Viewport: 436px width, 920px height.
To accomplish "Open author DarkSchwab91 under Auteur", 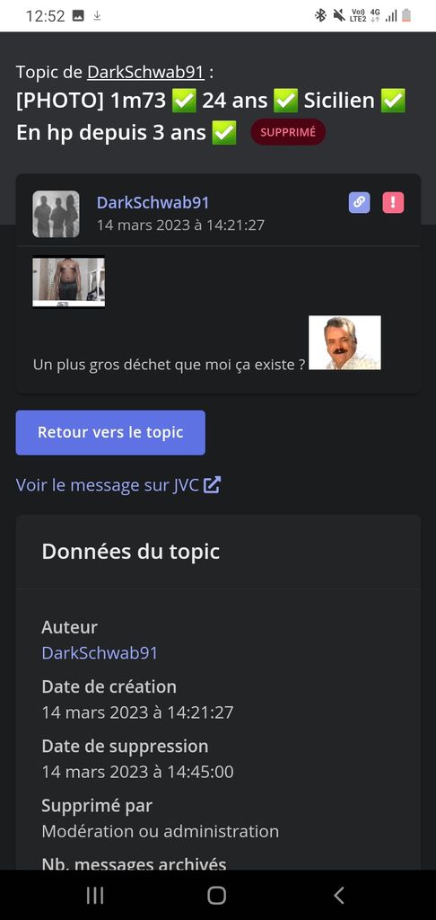I will [100, 653].
